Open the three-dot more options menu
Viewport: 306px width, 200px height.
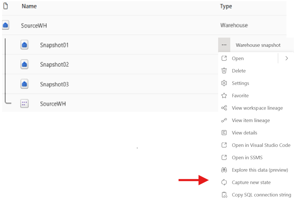[224, 45]
